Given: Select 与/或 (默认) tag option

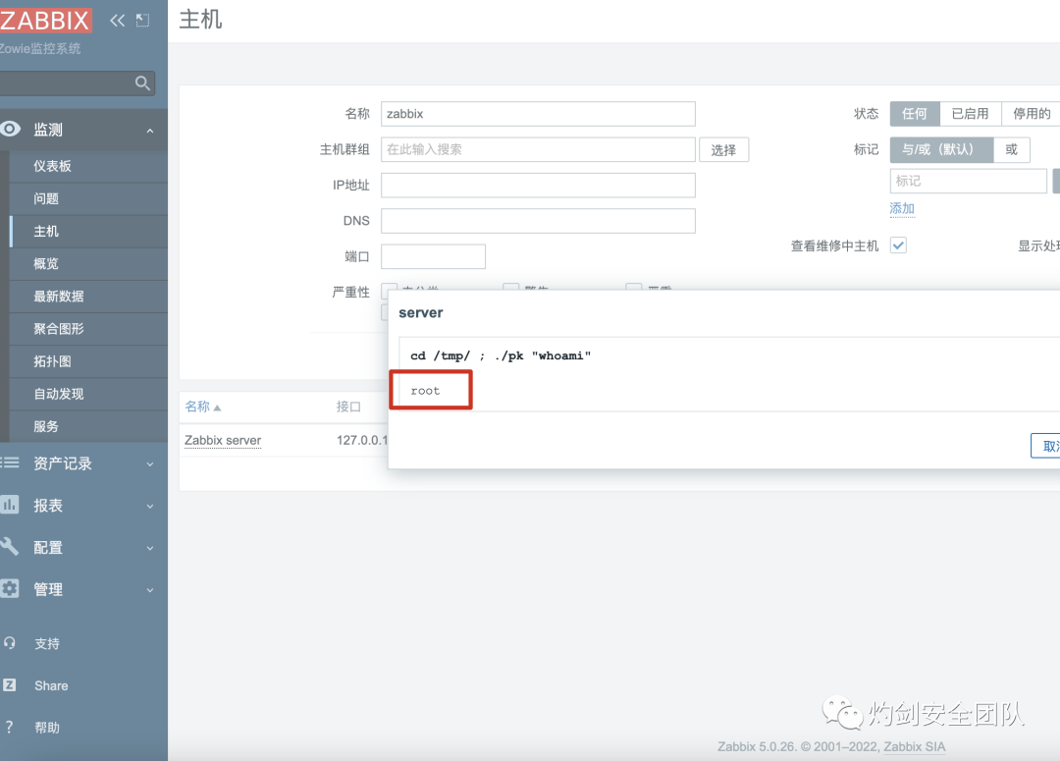Looking at the screenshot, I should [941, 149].
